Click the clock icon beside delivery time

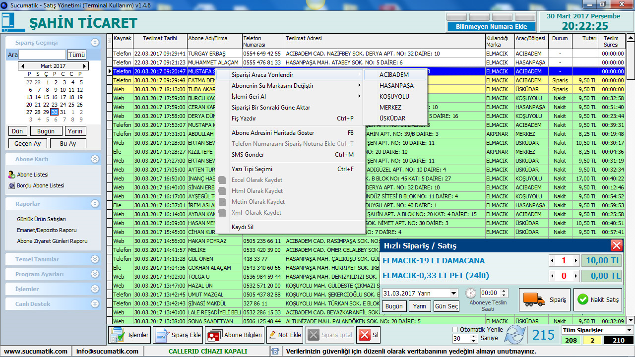(471, 293)
